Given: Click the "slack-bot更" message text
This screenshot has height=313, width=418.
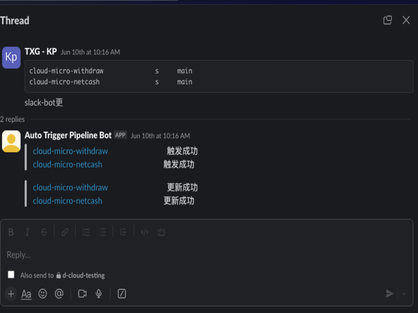Looking at the screenshot, I should click(44, 103).
